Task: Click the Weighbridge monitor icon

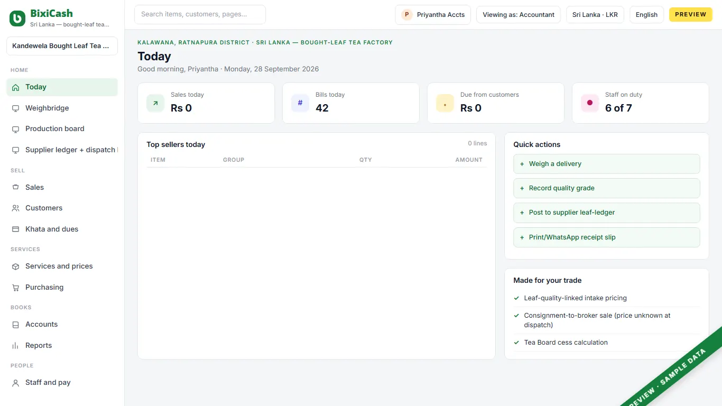Action: point(15,108)
